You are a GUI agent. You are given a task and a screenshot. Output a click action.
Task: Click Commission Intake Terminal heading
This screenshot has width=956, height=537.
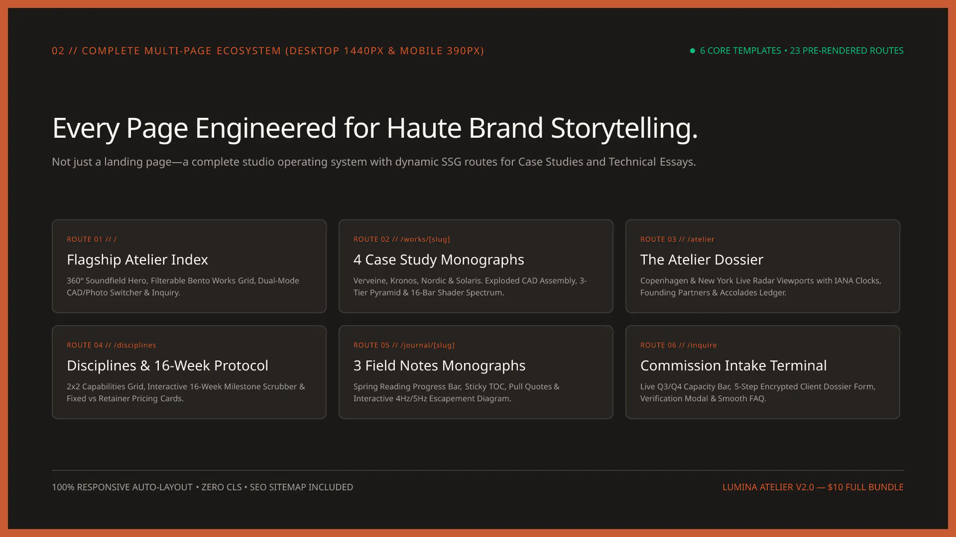(733, 365)
